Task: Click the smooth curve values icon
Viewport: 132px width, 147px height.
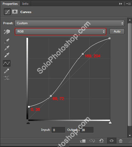Action: point(7,78)
